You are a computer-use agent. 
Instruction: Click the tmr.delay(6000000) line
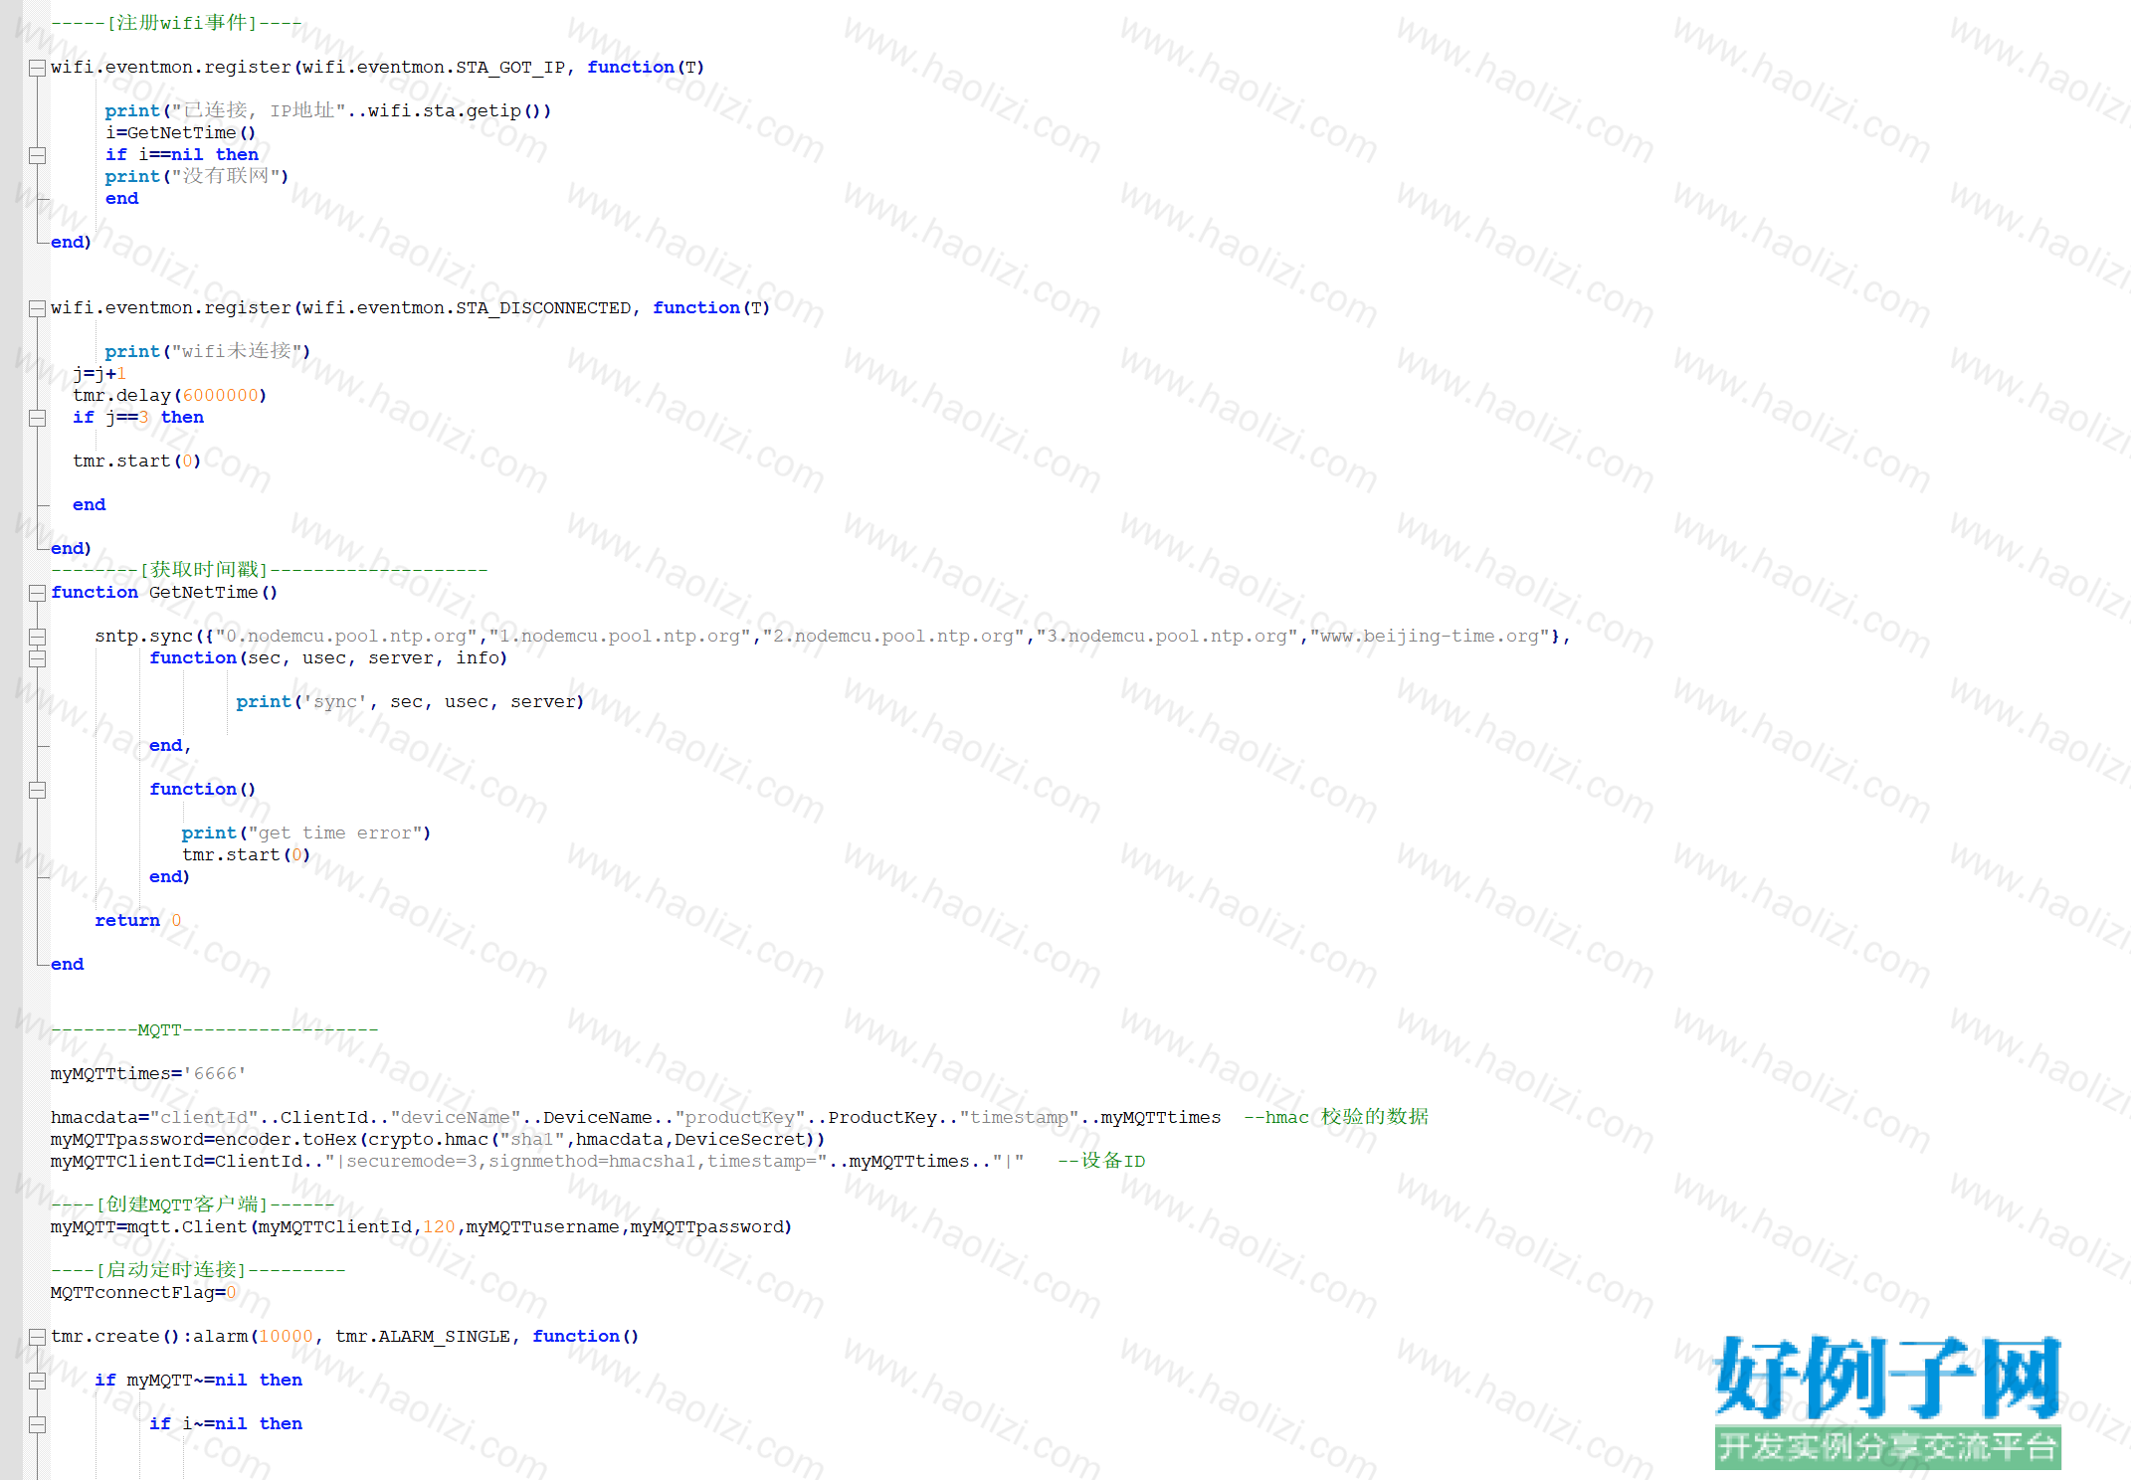point(169,396)
